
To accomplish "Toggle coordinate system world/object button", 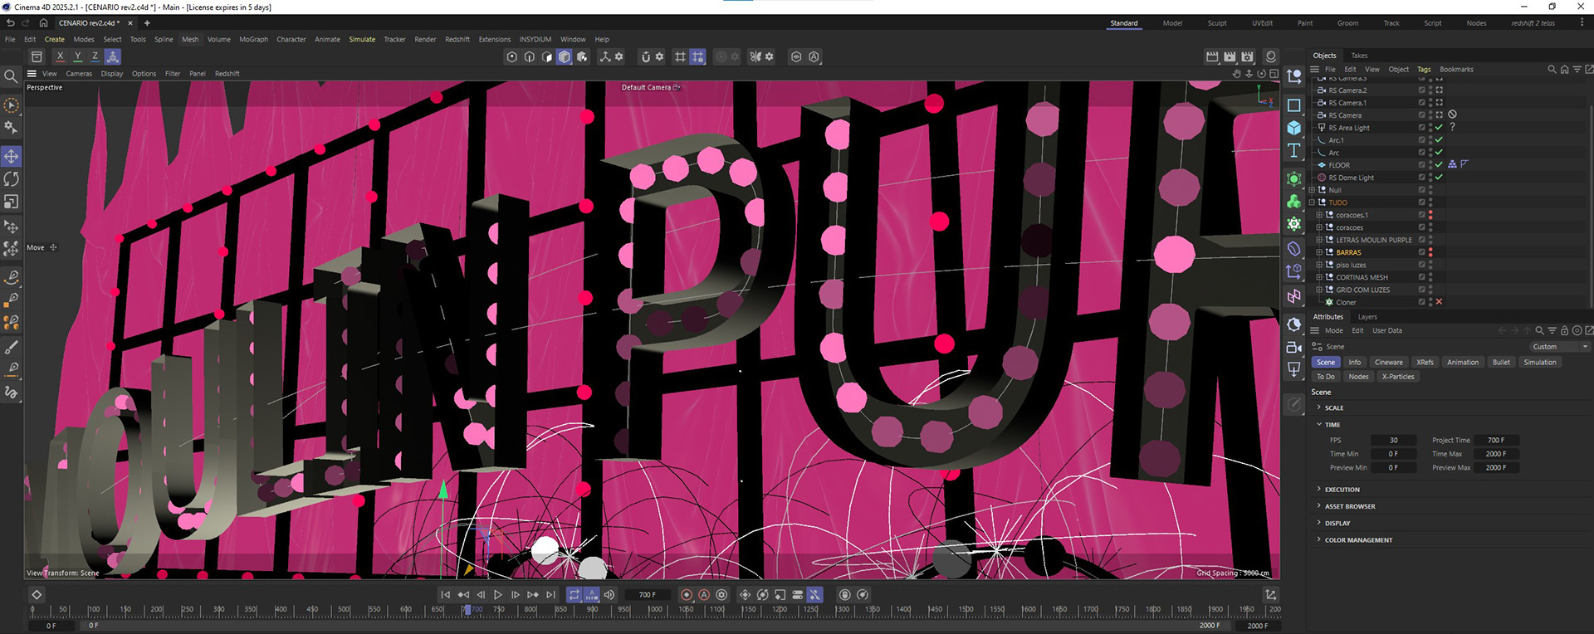I will (x=113, y=56).
